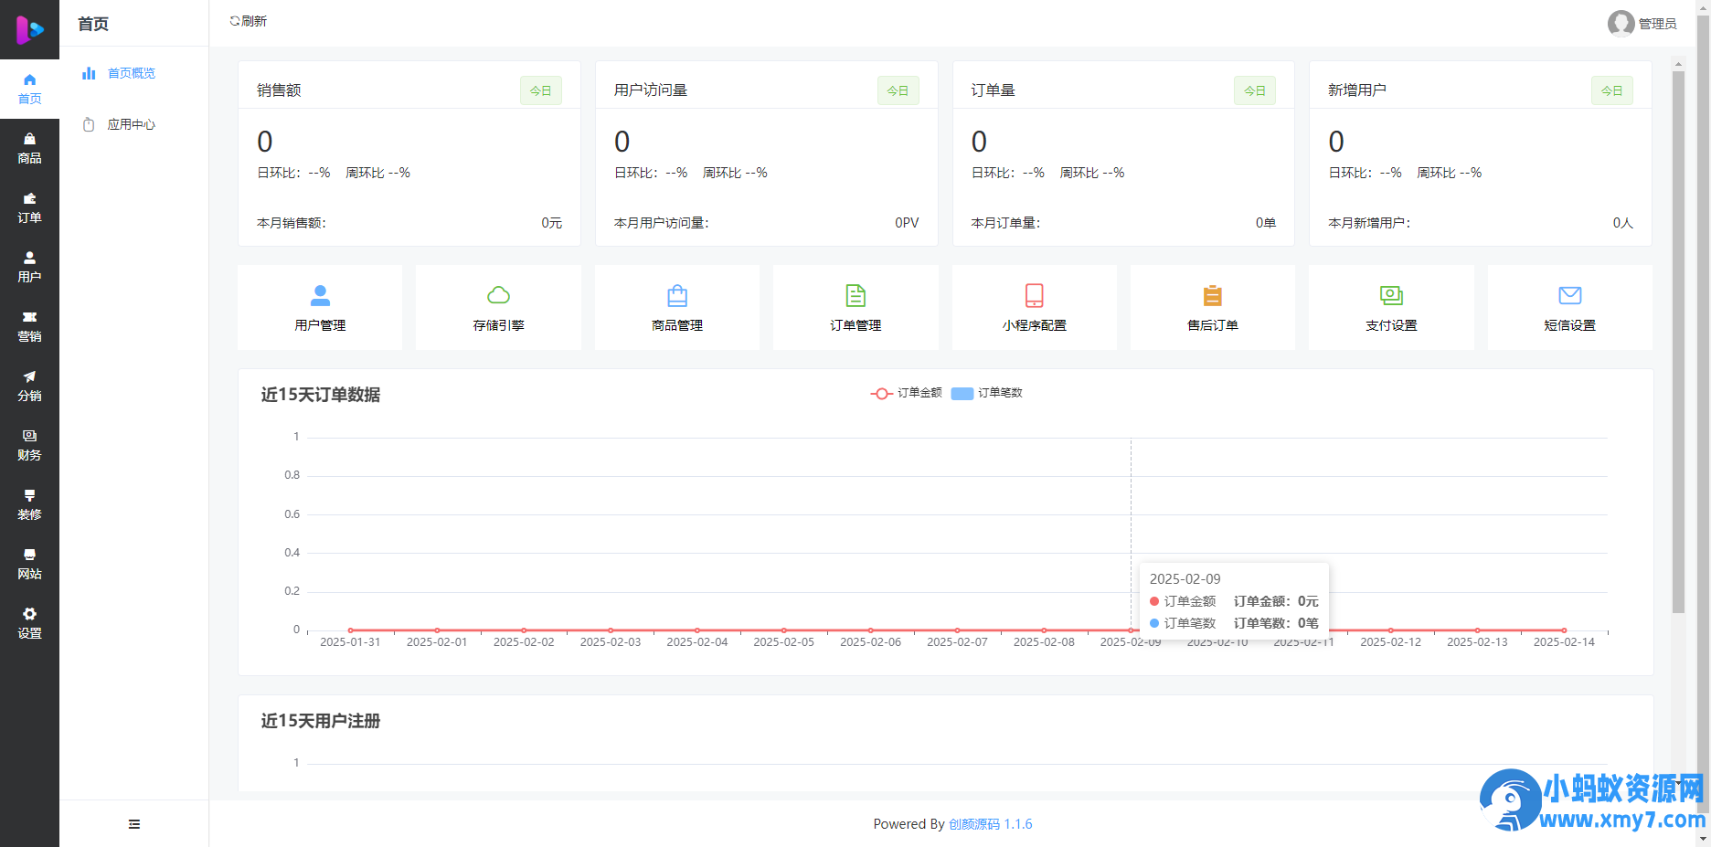This screenshot has height=847, width=1711.
Task: Click the 刷新 refresh button
Action: coord(247,20)
